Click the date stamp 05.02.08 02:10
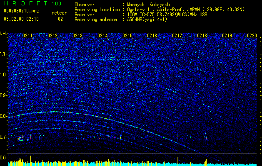Screen dimensions: 262x166 click(21, 19)
